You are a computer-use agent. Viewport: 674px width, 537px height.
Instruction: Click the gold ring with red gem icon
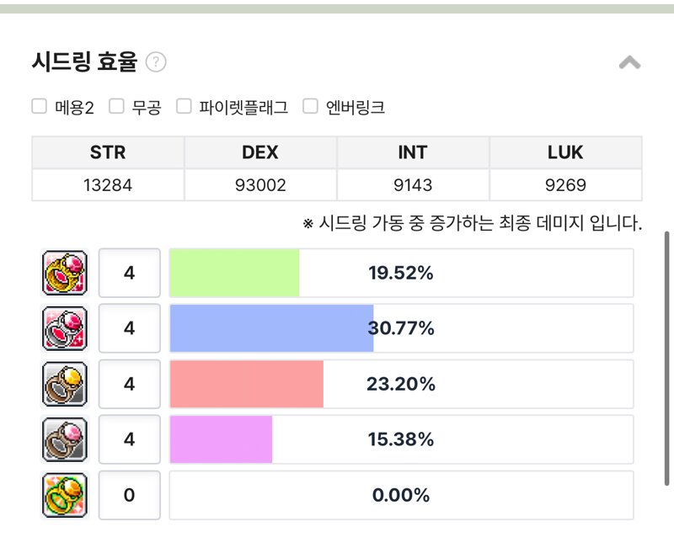point(65,273)
